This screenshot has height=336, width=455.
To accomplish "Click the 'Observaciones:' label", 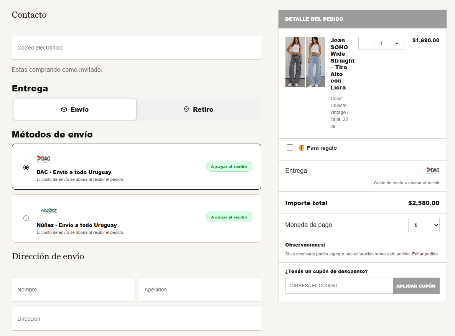I will [x=305, y=245].
